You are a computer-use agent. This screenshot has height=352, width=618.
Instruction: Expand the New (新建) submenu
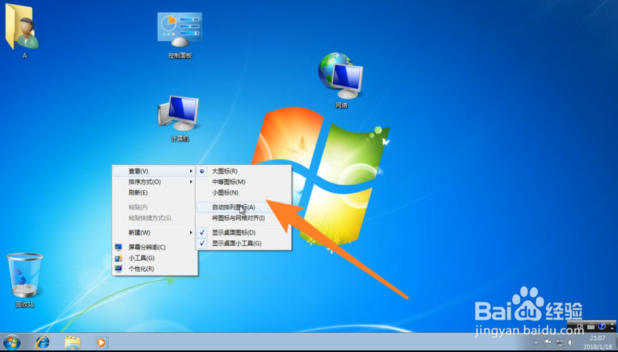[154, 232]
